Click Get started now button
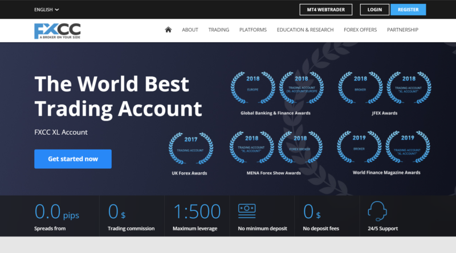 pyautogui.click(x=73, y=159)
